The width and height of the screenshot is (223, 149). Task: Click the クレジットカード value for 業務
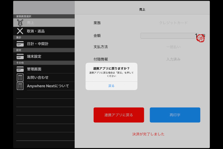pyautogui.click(x=173, y=23)
